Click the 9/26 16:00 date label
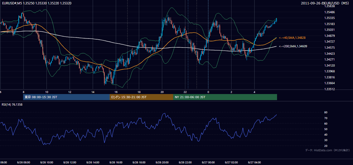Screen dimensions: 353x165 tap(115, 163)
